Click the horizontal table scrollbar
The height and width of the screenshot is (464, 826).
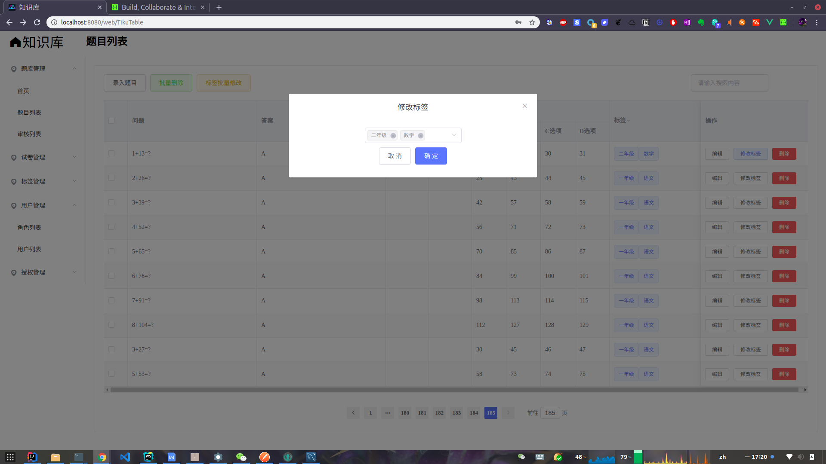(x=454, y=390)
